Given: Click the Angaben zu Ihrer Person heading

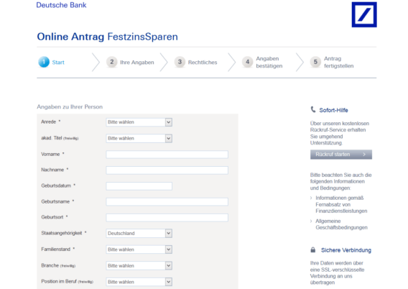Looking at the screenshot, I should click(x=70, y=106).
